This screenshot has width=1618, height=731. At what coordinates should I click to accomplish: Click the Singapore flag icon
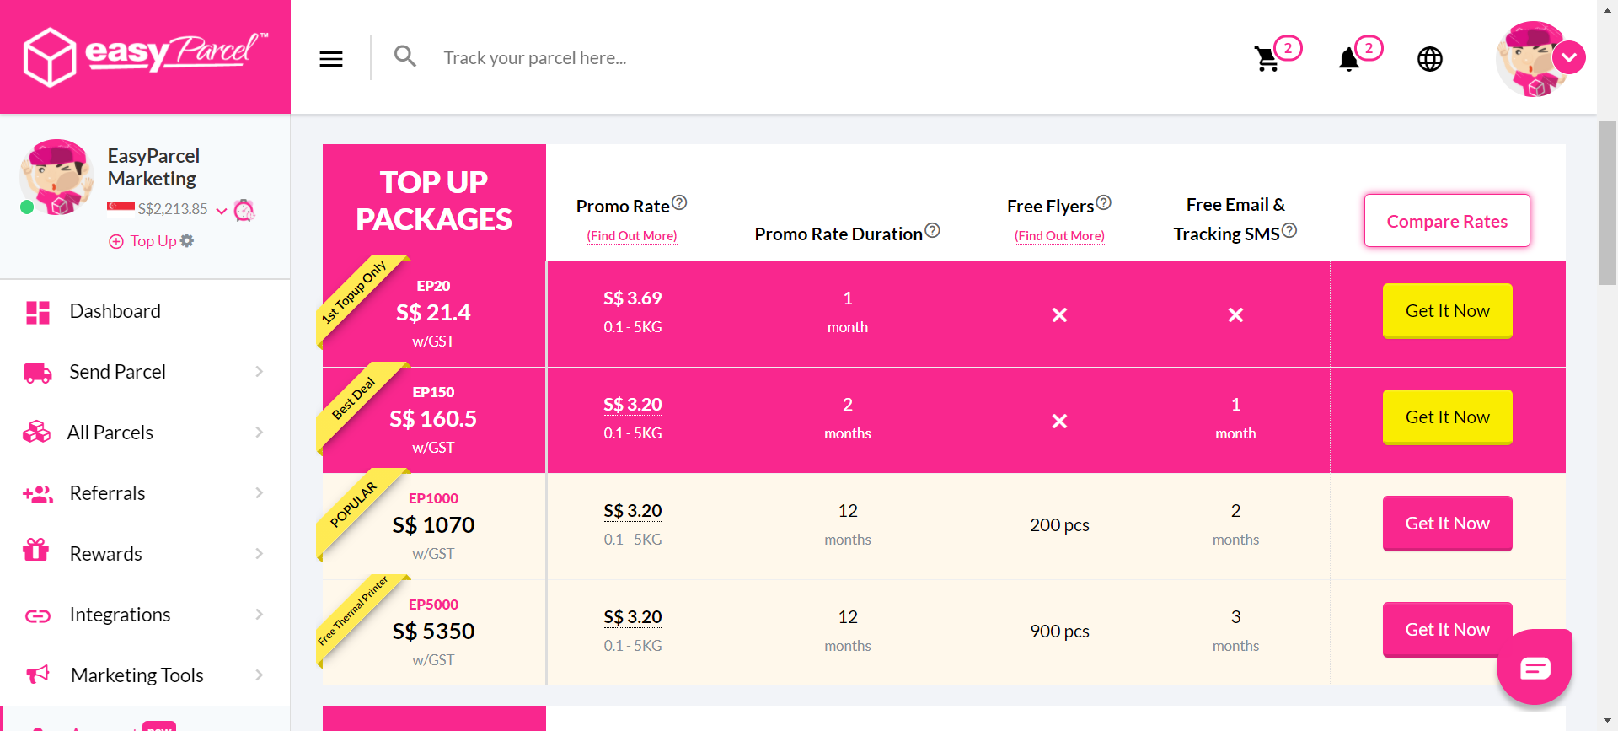click(121, 208)
